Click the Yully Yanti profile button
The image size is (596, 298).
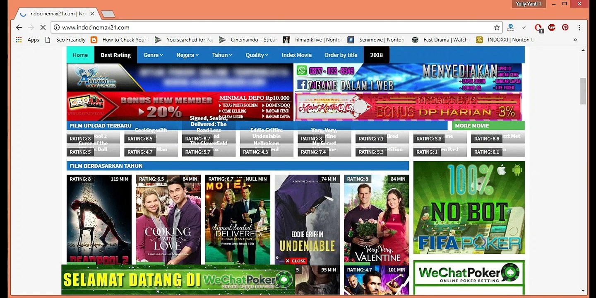[x=529, y=4]
